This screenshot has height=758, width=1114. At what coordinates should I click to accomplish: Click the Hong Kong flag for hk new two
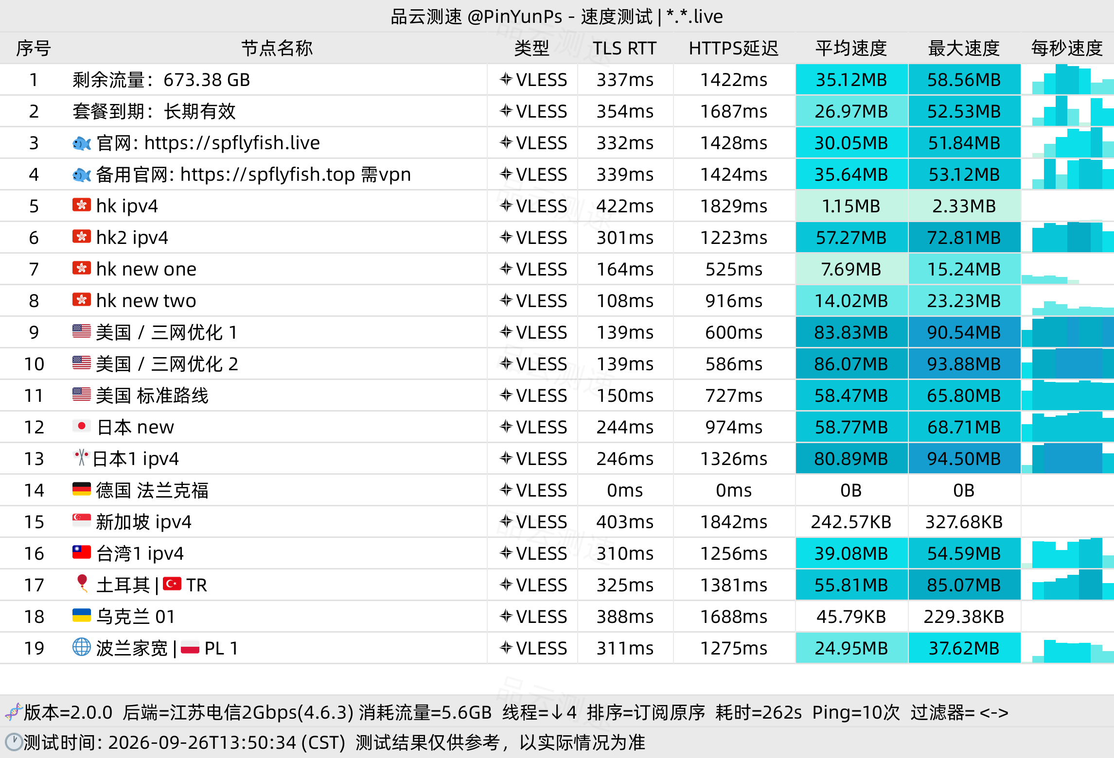82,300
